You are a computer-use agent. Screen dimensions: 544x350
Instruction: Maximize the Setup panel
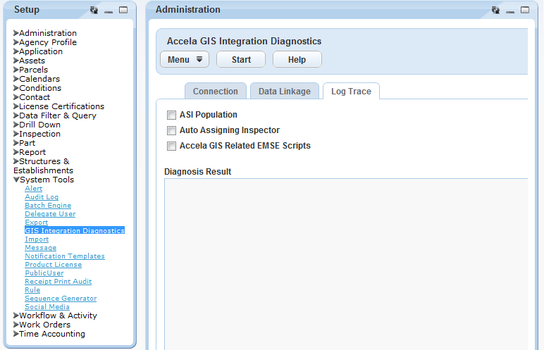[123, 11]
